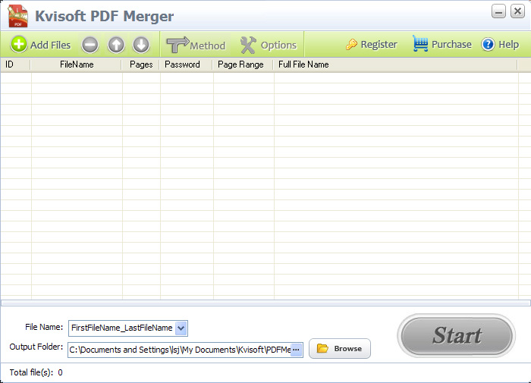This screenshot has width=531, height=383.
Task: Click the Browse folder button
Action: pyautogui.click(x=340, y=348)
